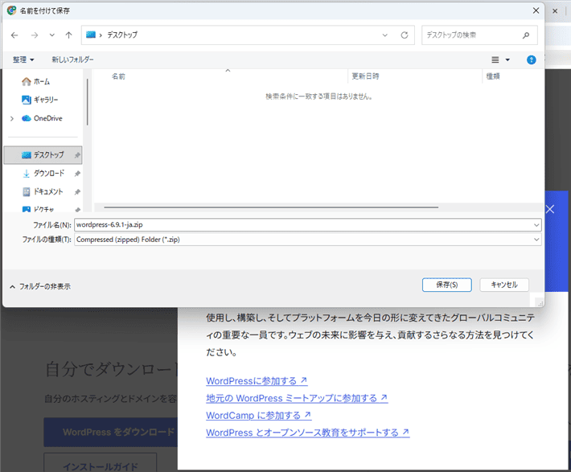The image size is (571, 472).
Task: Open ピクチャ folder in sidebar
Action: pos(43,209)
